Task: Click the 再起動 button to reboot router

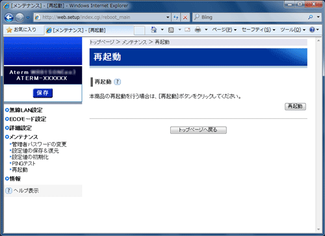Action: point(295,107)
